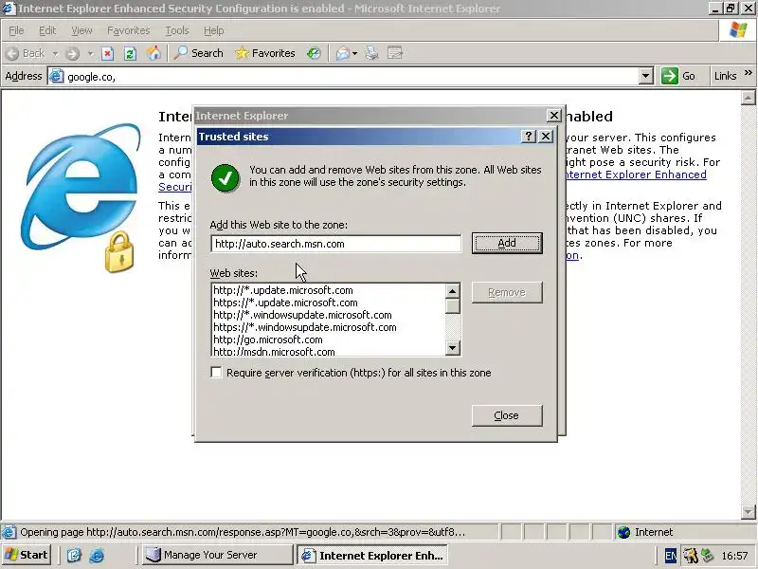
Task: Click the 16:57 clock in the system tray
Action: [x=735, y=556]
